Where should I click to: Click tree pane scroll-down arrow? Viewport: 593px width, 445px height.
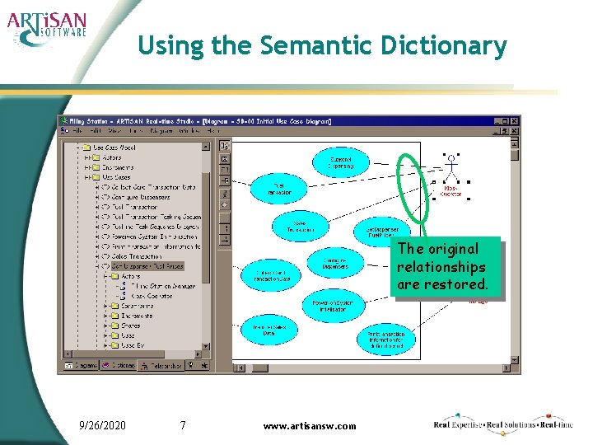click(206, 346)
